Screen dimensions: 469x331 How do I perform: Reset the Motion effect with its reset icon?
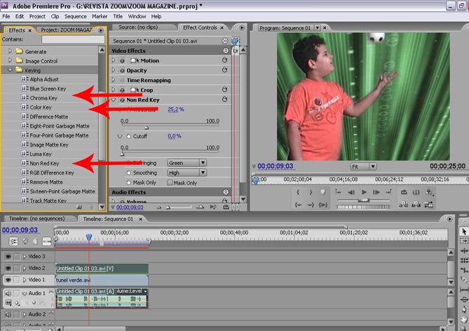(x=224, y=60)
